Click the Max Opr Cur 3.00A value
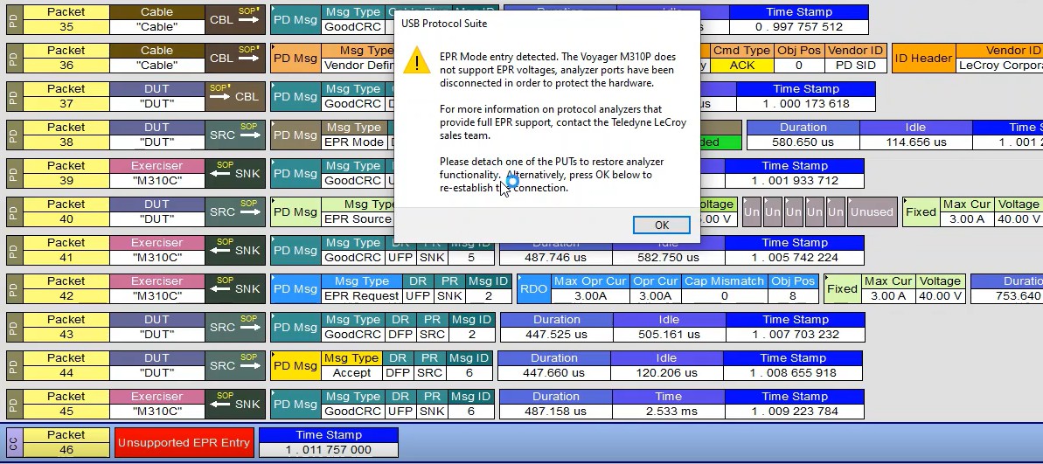Image resolution: width=1043 pixels, height=464 pixels. pyautogui.click(x=590, y=296)
